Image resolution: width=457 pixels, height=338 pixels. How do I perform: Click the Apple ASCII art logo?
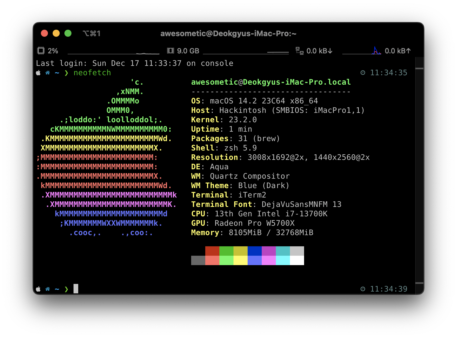tap(106, 157)
